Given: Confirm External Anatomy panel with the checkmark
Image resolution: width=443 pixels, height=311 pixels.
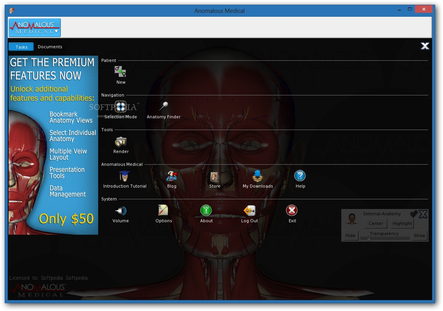Looking at the screenshot, I should (x=414, y=214).
